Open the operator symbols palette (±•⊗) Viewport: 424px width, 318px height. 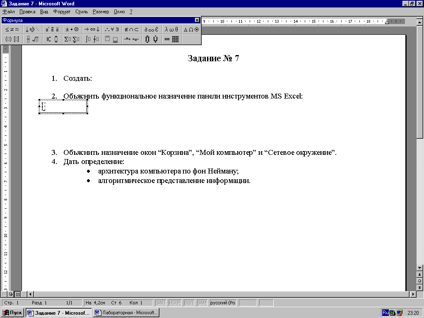pos(72,29)
